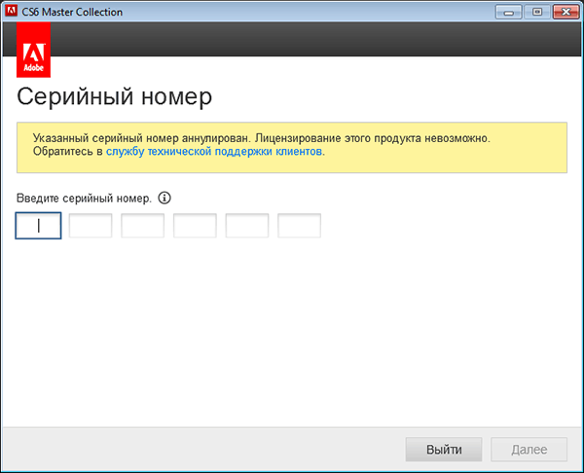This screenshot has width=584, height=473.
Task: Click the Adobe logo in the header
Action: [33, 50]
